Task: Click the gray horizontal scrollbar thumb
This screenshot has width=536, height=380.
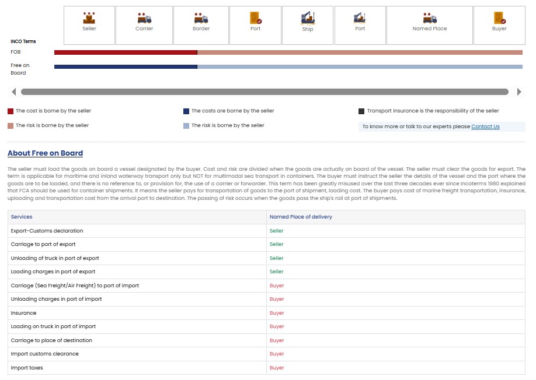Action: pos(264,92)
